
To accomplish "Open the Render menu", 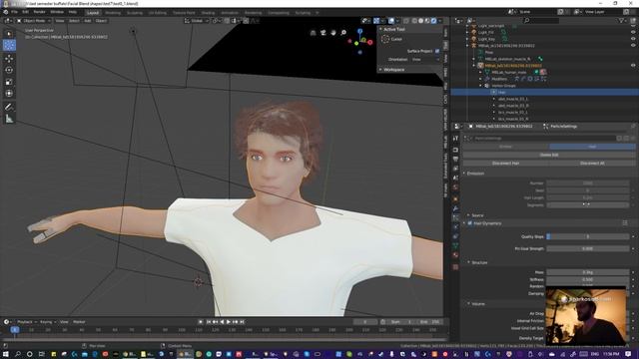I will pos(39,12).
